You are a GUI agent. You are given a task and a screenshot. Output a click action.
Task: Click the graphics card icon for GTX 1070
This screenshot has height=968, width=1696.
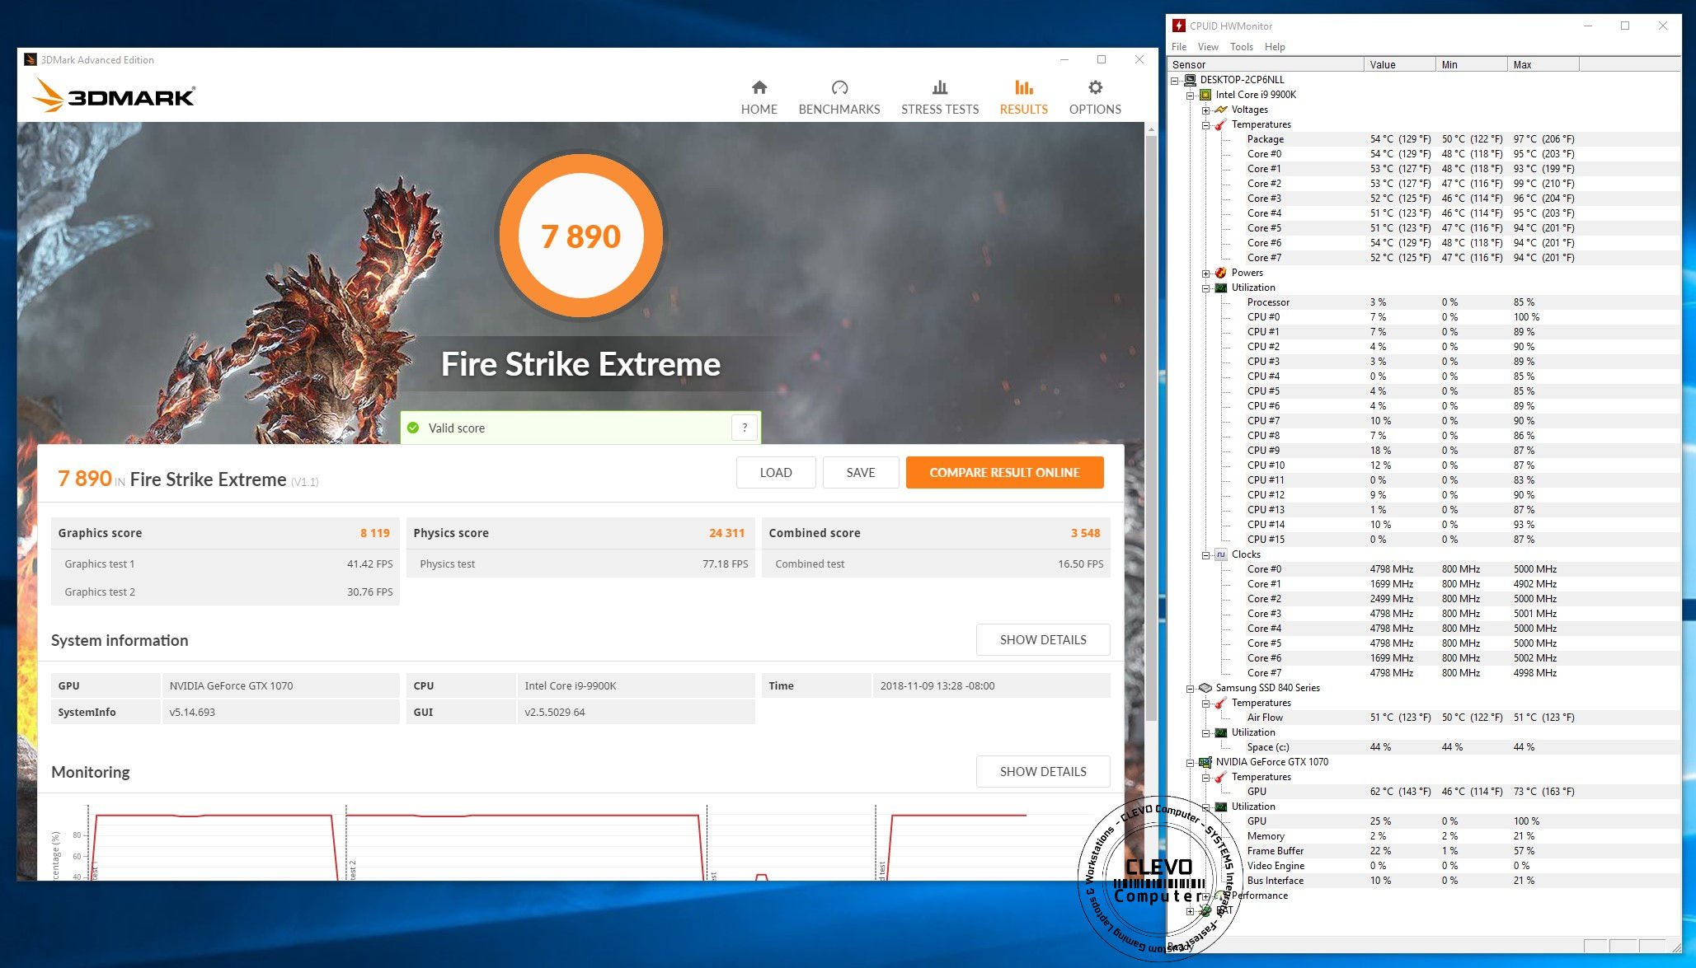1205,762
